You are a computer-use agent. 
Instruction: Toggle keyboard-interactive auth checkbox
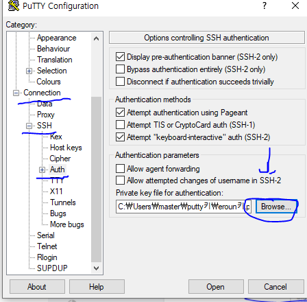[120, 137]
